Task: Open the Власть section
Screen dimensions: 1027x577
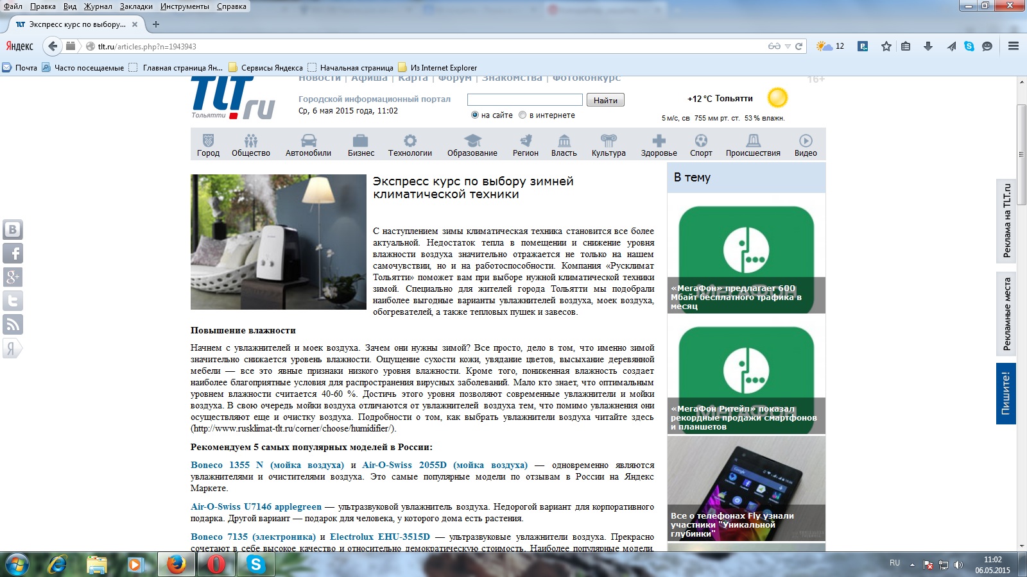Action: coord(564,145)
